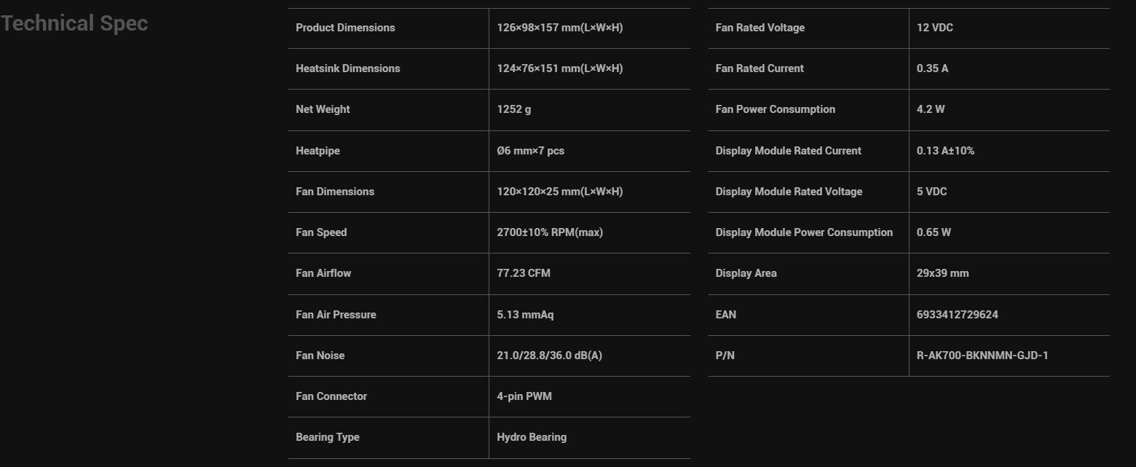1136x467 pixels.
Task: Click the EAN number 6933412729624
Action: pyautogui.click(x=958, y=315)
